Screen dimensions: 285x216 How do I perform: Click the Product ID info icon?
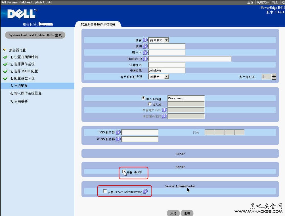(145, 59)
